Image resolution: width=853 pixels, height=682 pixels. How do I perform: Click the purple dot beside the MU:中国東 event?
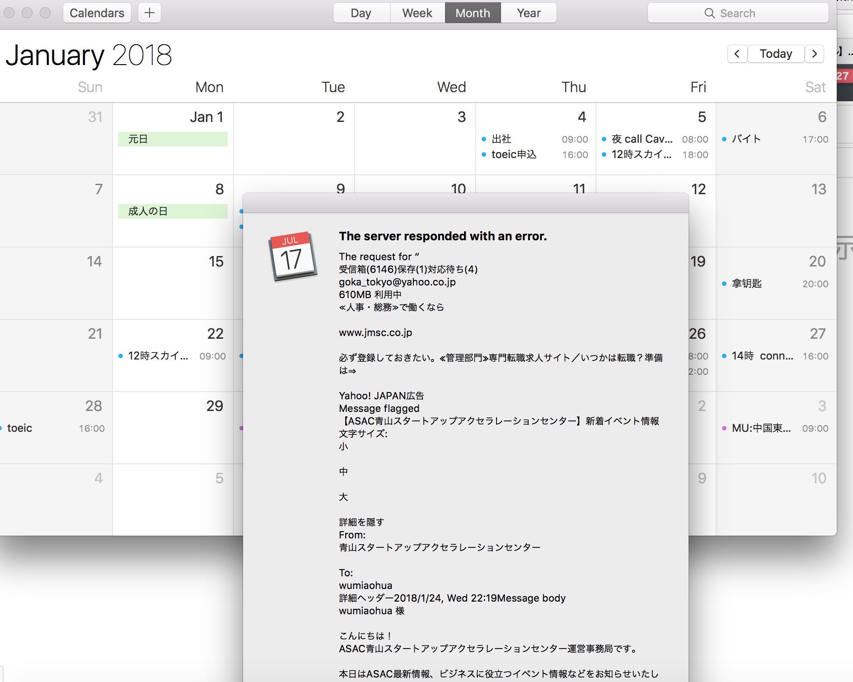725,428
